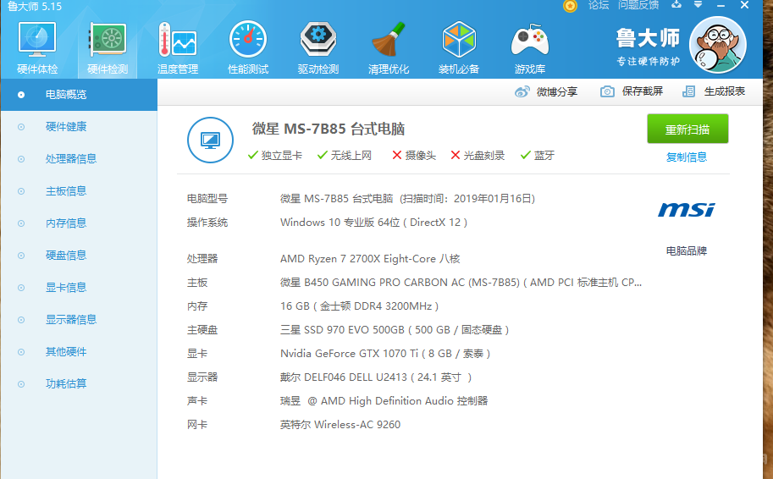This screenshot has height=479, width=773.
Task: Click the 电脑品牌 label under the logo
Action: [687, 251]
